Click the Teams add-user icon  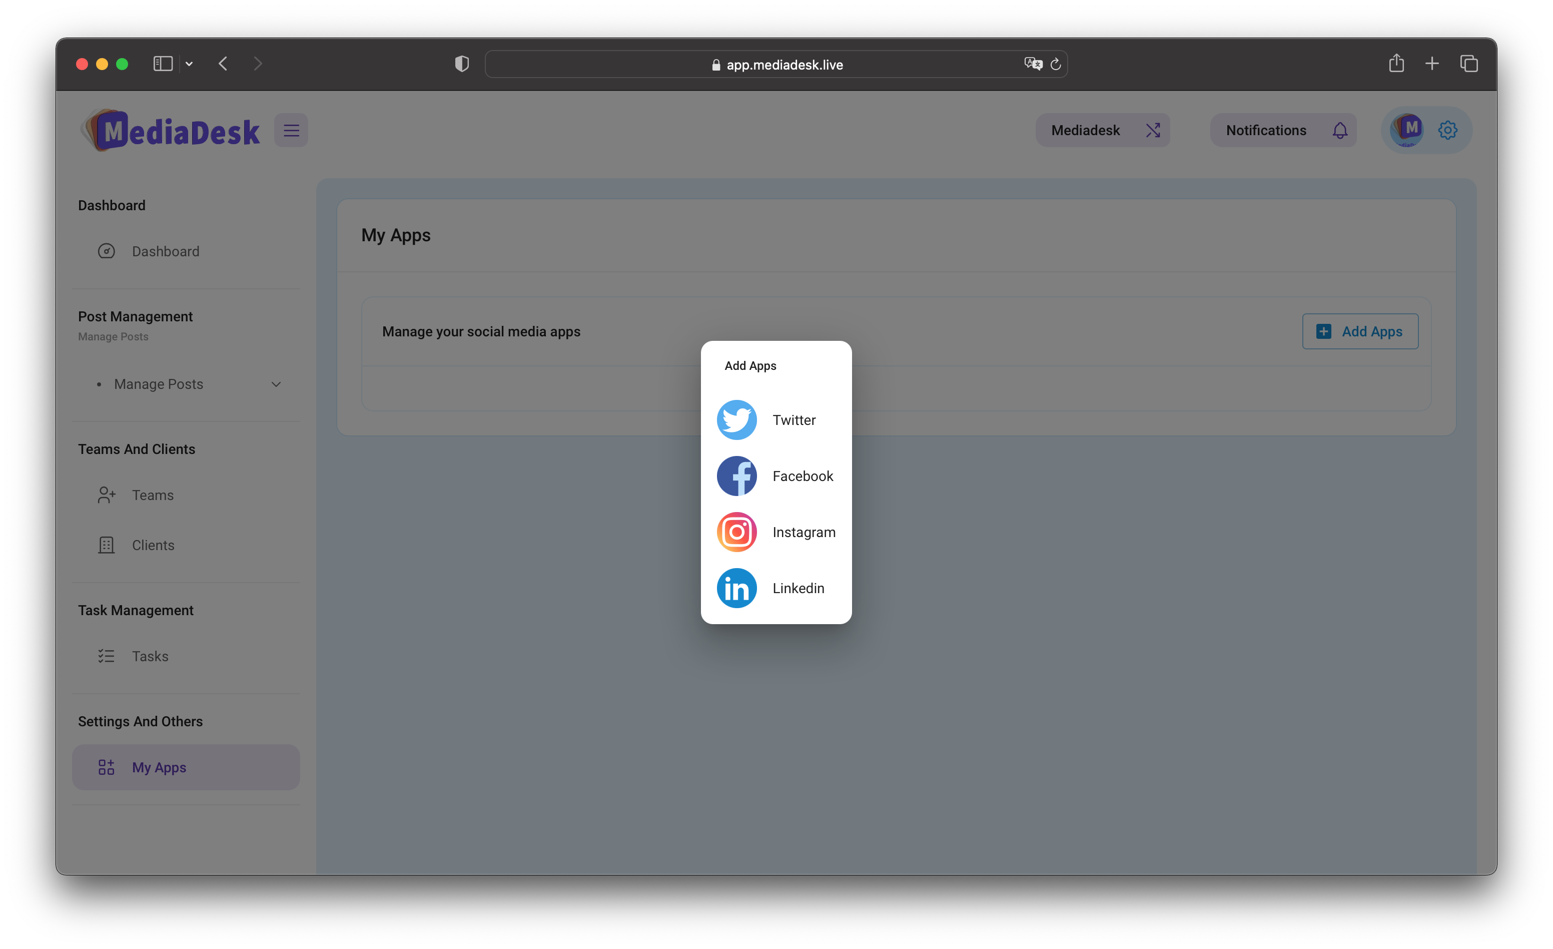[x=107, y=495]
